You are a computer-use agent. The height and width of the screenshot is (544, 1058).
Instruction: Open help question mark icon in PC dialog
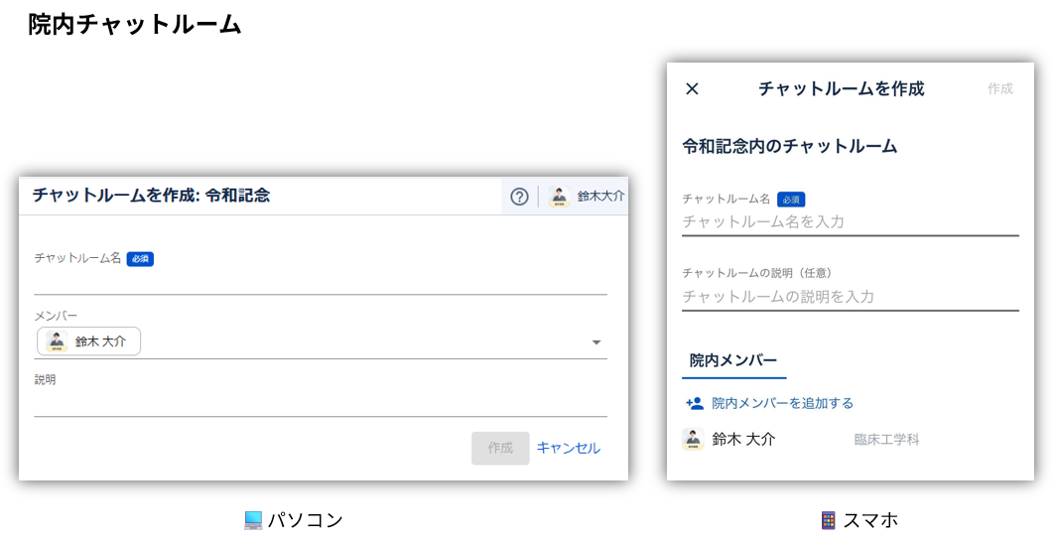519,197
